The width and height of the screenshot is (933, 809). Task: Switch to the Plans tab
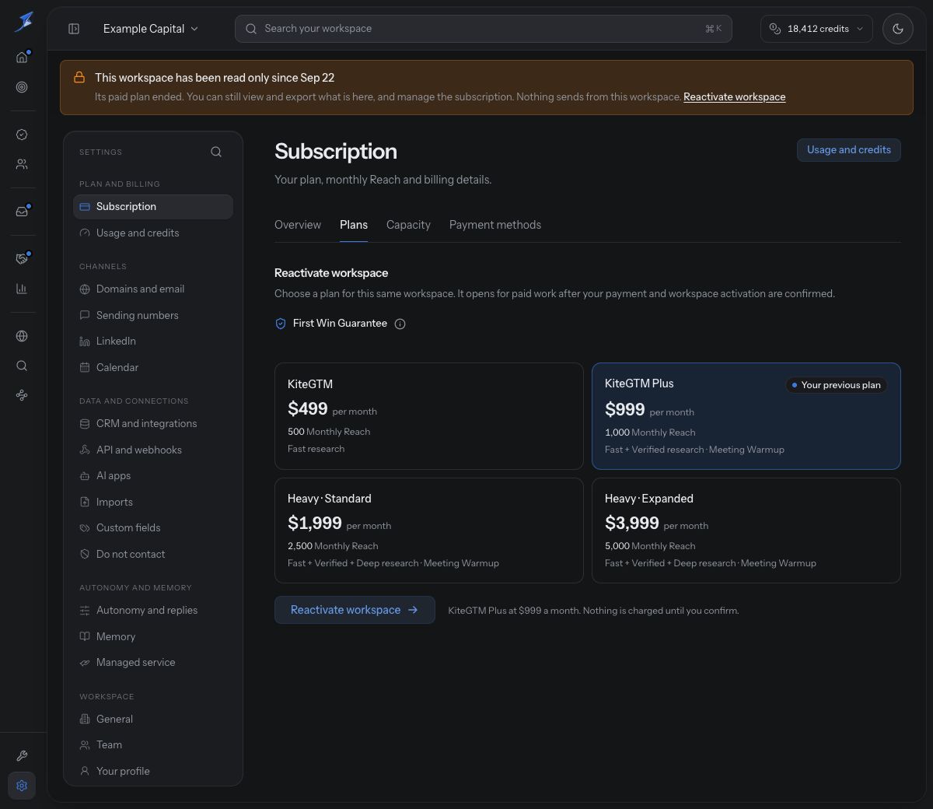tap(354, 225)
